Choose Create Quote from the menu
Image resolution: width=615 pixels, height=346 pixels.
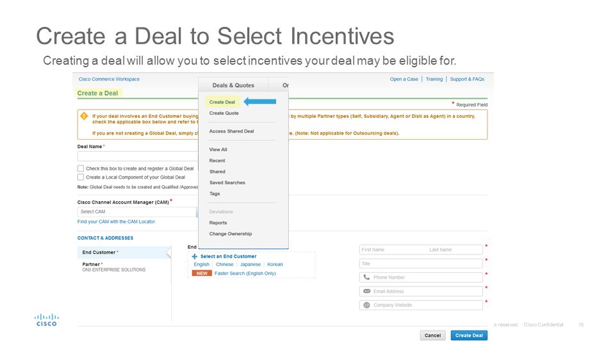[224, 113]
